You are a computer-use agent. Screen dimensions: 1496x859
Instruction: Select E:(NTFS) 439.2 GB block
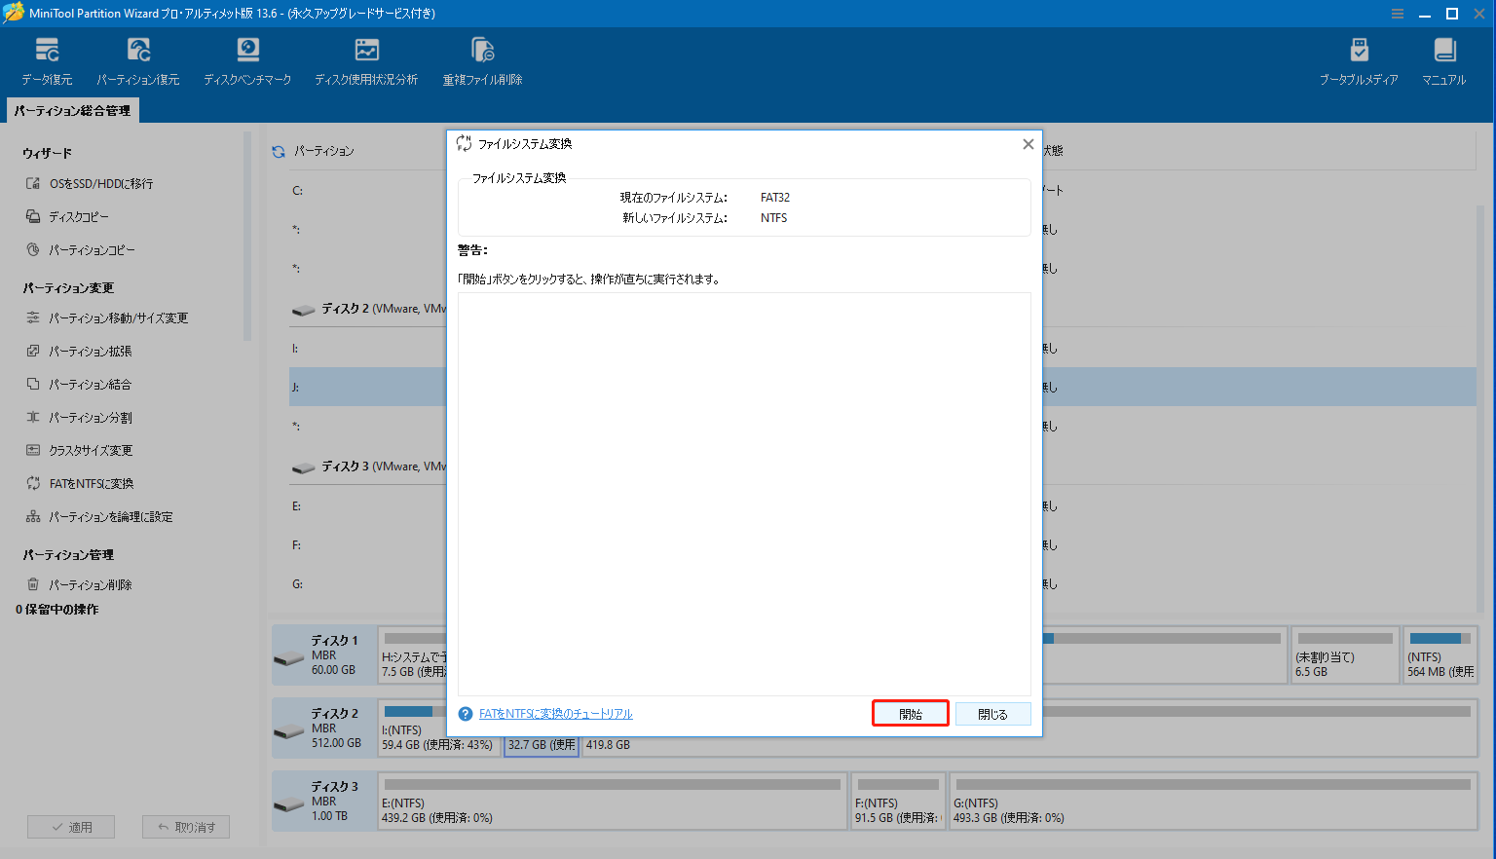[613, 801]
